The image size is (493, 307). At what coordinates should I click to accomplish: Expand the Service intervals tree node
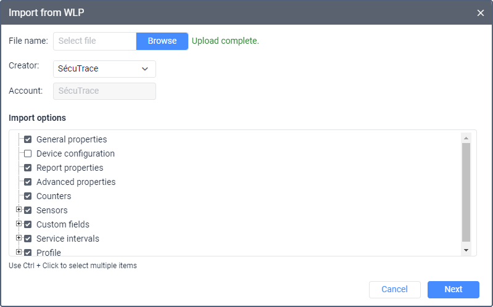tap(19, 238)
